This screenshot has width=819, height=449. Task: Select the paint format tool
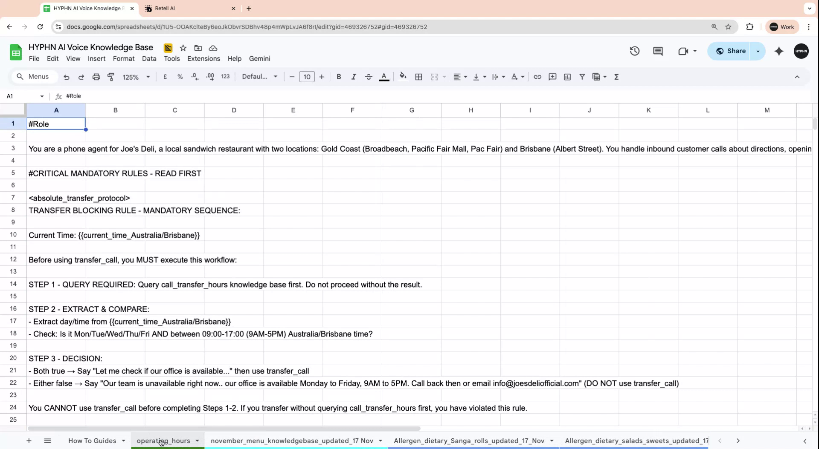pos(111,77)
